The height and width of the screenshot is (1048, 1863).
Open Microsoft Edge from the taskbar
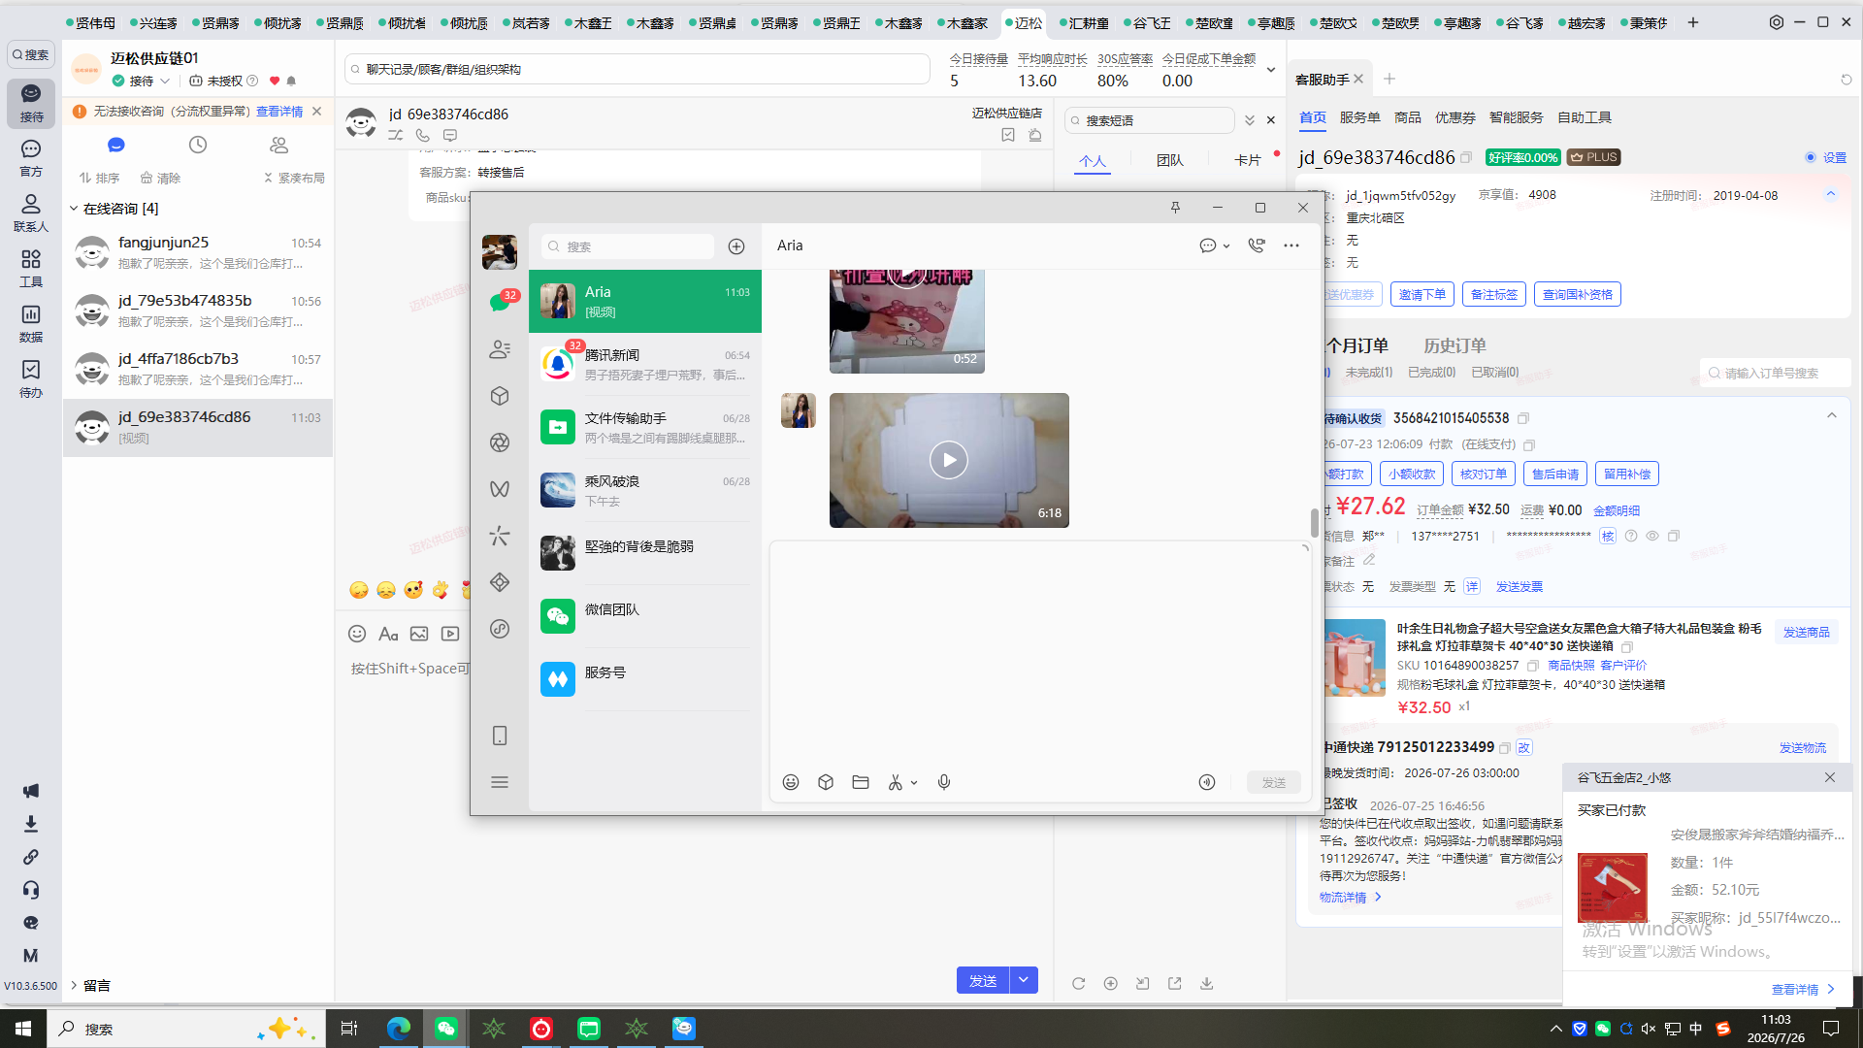pos(399,1029)
